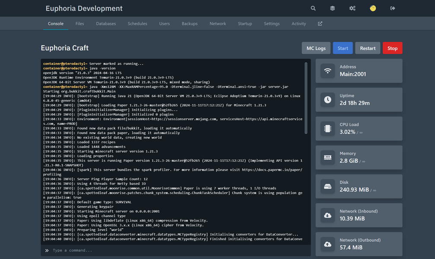Click the Network Outbound upload icon
Viewport: 435px width, 259px height.
pos(327,244)
